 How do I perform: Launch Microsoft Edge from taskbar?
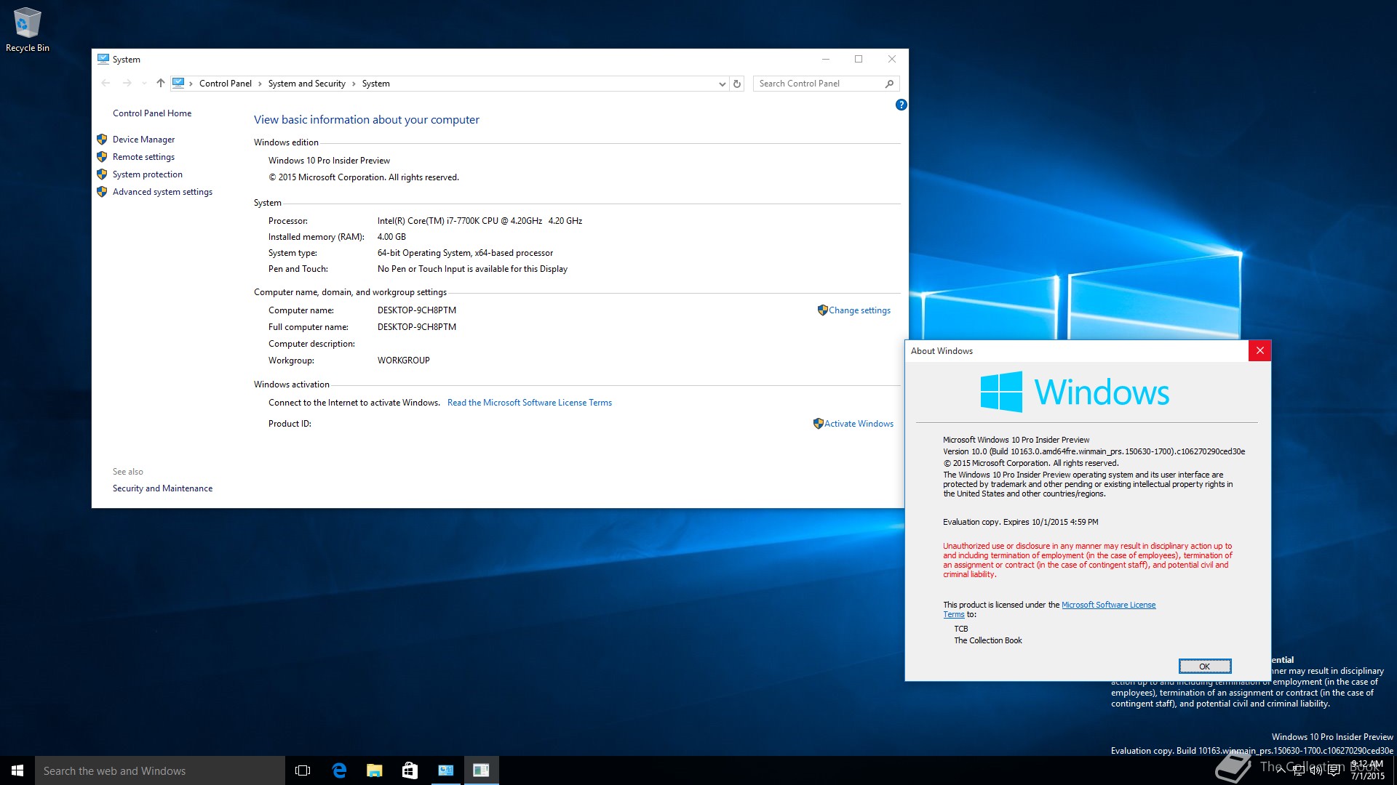339,770
